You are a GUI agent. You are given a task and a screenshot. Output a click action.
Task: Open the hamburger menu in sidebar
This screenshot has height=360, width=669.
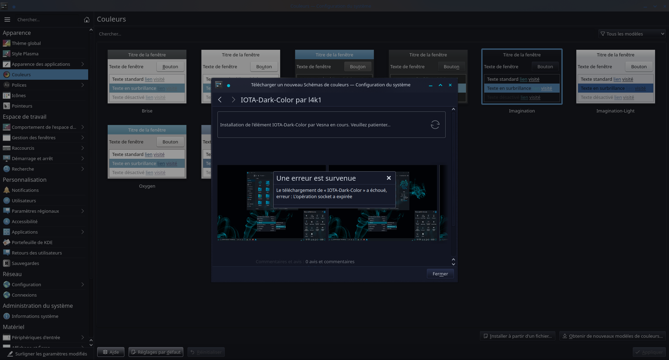tap(7, 20)
